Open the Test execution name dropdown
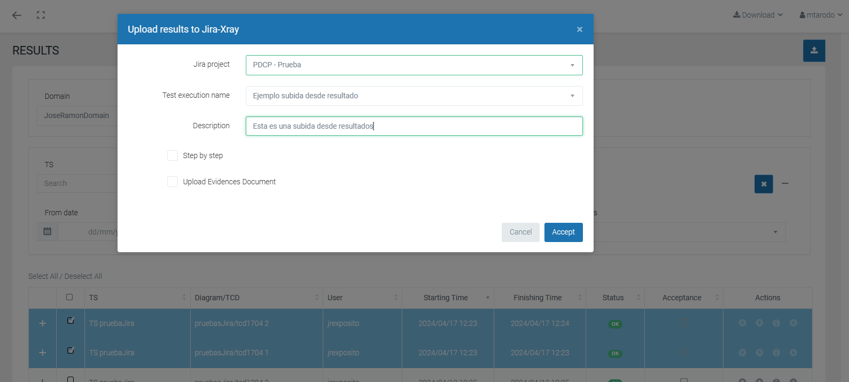 [414, 96]
